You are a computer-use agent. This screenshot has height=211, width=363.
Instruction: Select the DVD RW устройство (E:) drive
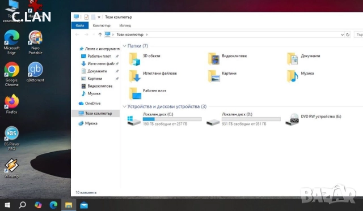tap(314, 119)
